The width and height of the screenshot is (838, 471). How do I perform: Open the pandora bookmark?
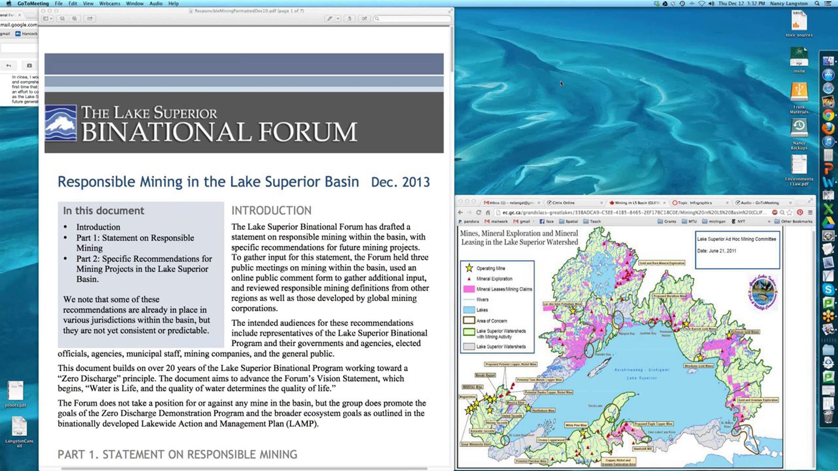[x=469, y=222]
